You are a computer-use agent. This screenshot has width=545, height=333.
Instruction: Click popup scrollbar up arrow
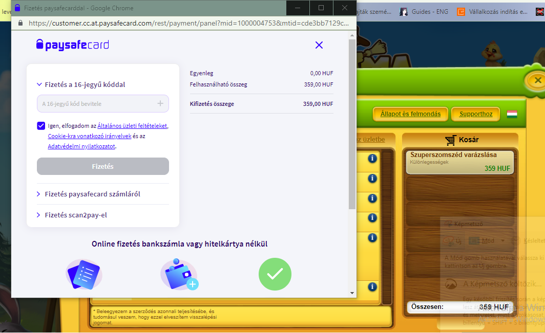tap(352, 35)
